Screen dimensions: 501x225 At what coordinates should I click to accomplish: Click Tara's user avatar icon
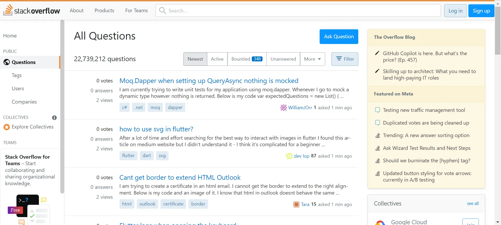[296, 204]
